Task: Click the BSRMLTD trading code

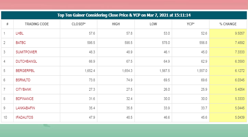Action: point(23,80)
